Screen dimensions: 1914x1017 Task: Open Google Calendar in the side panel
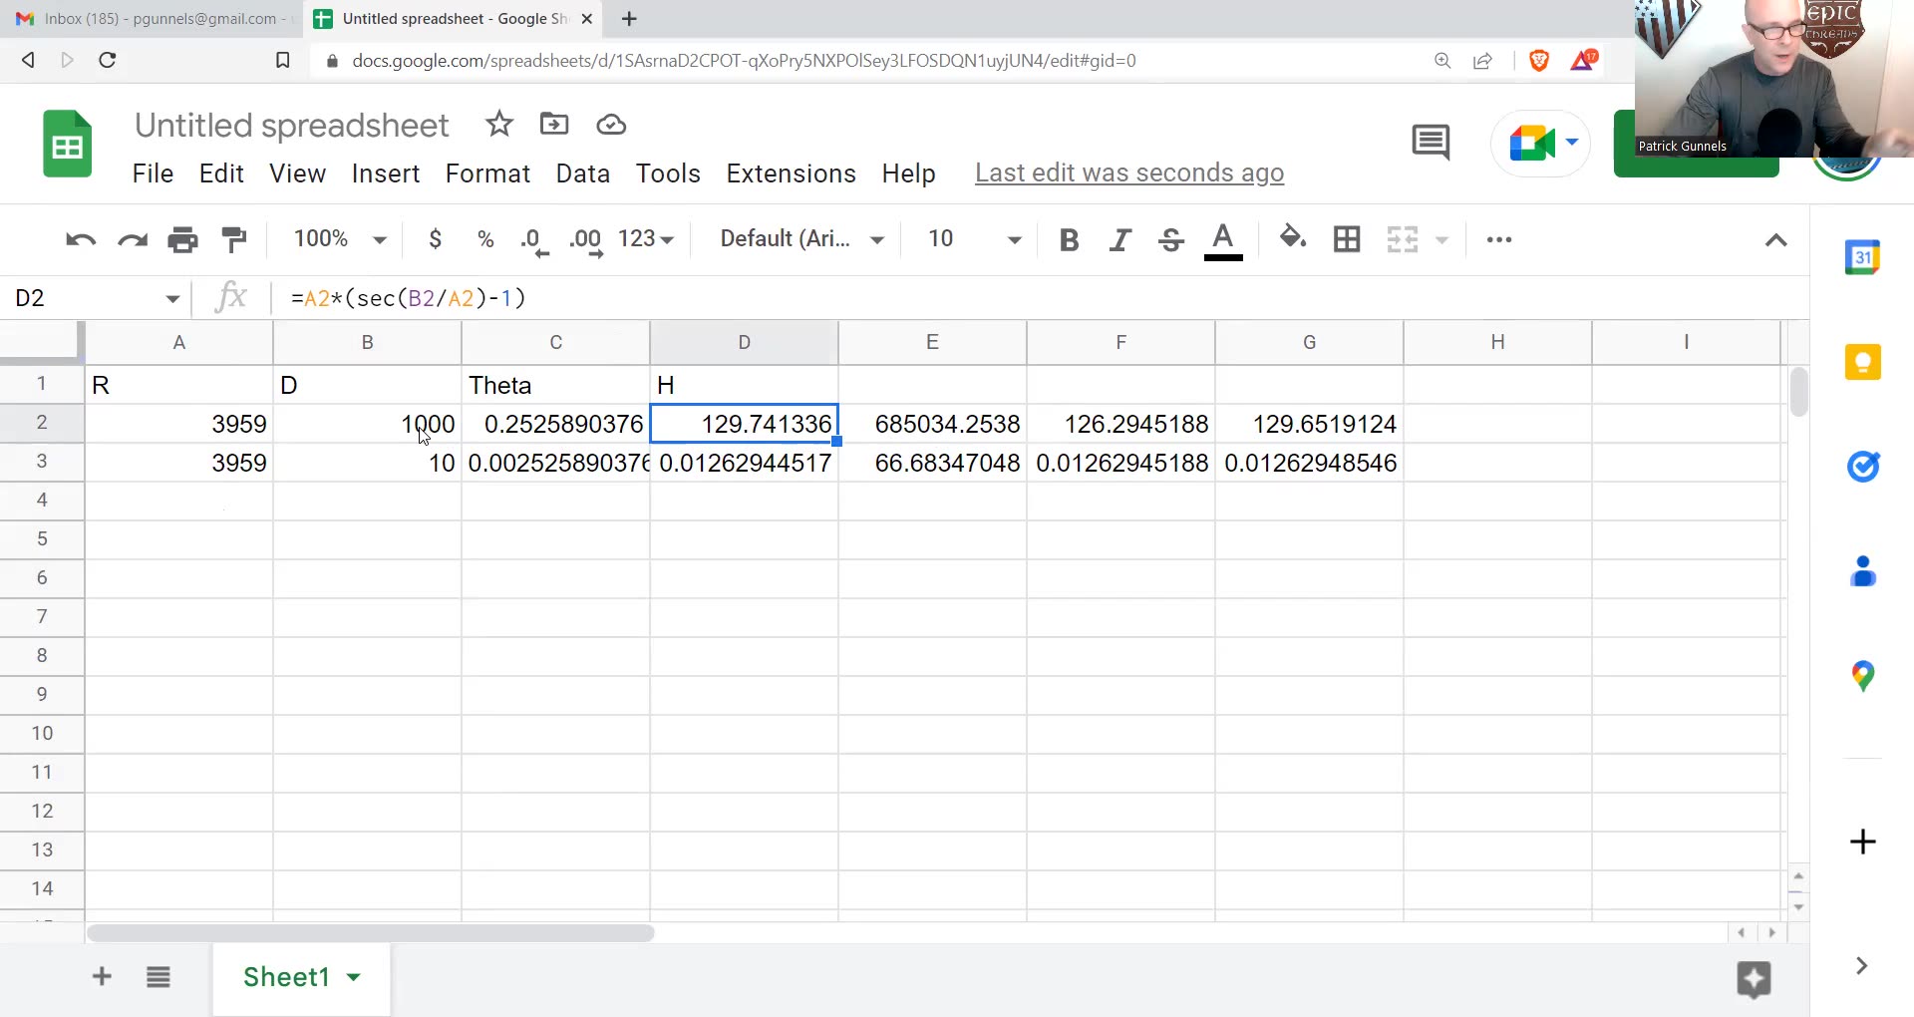[1862, 257]
